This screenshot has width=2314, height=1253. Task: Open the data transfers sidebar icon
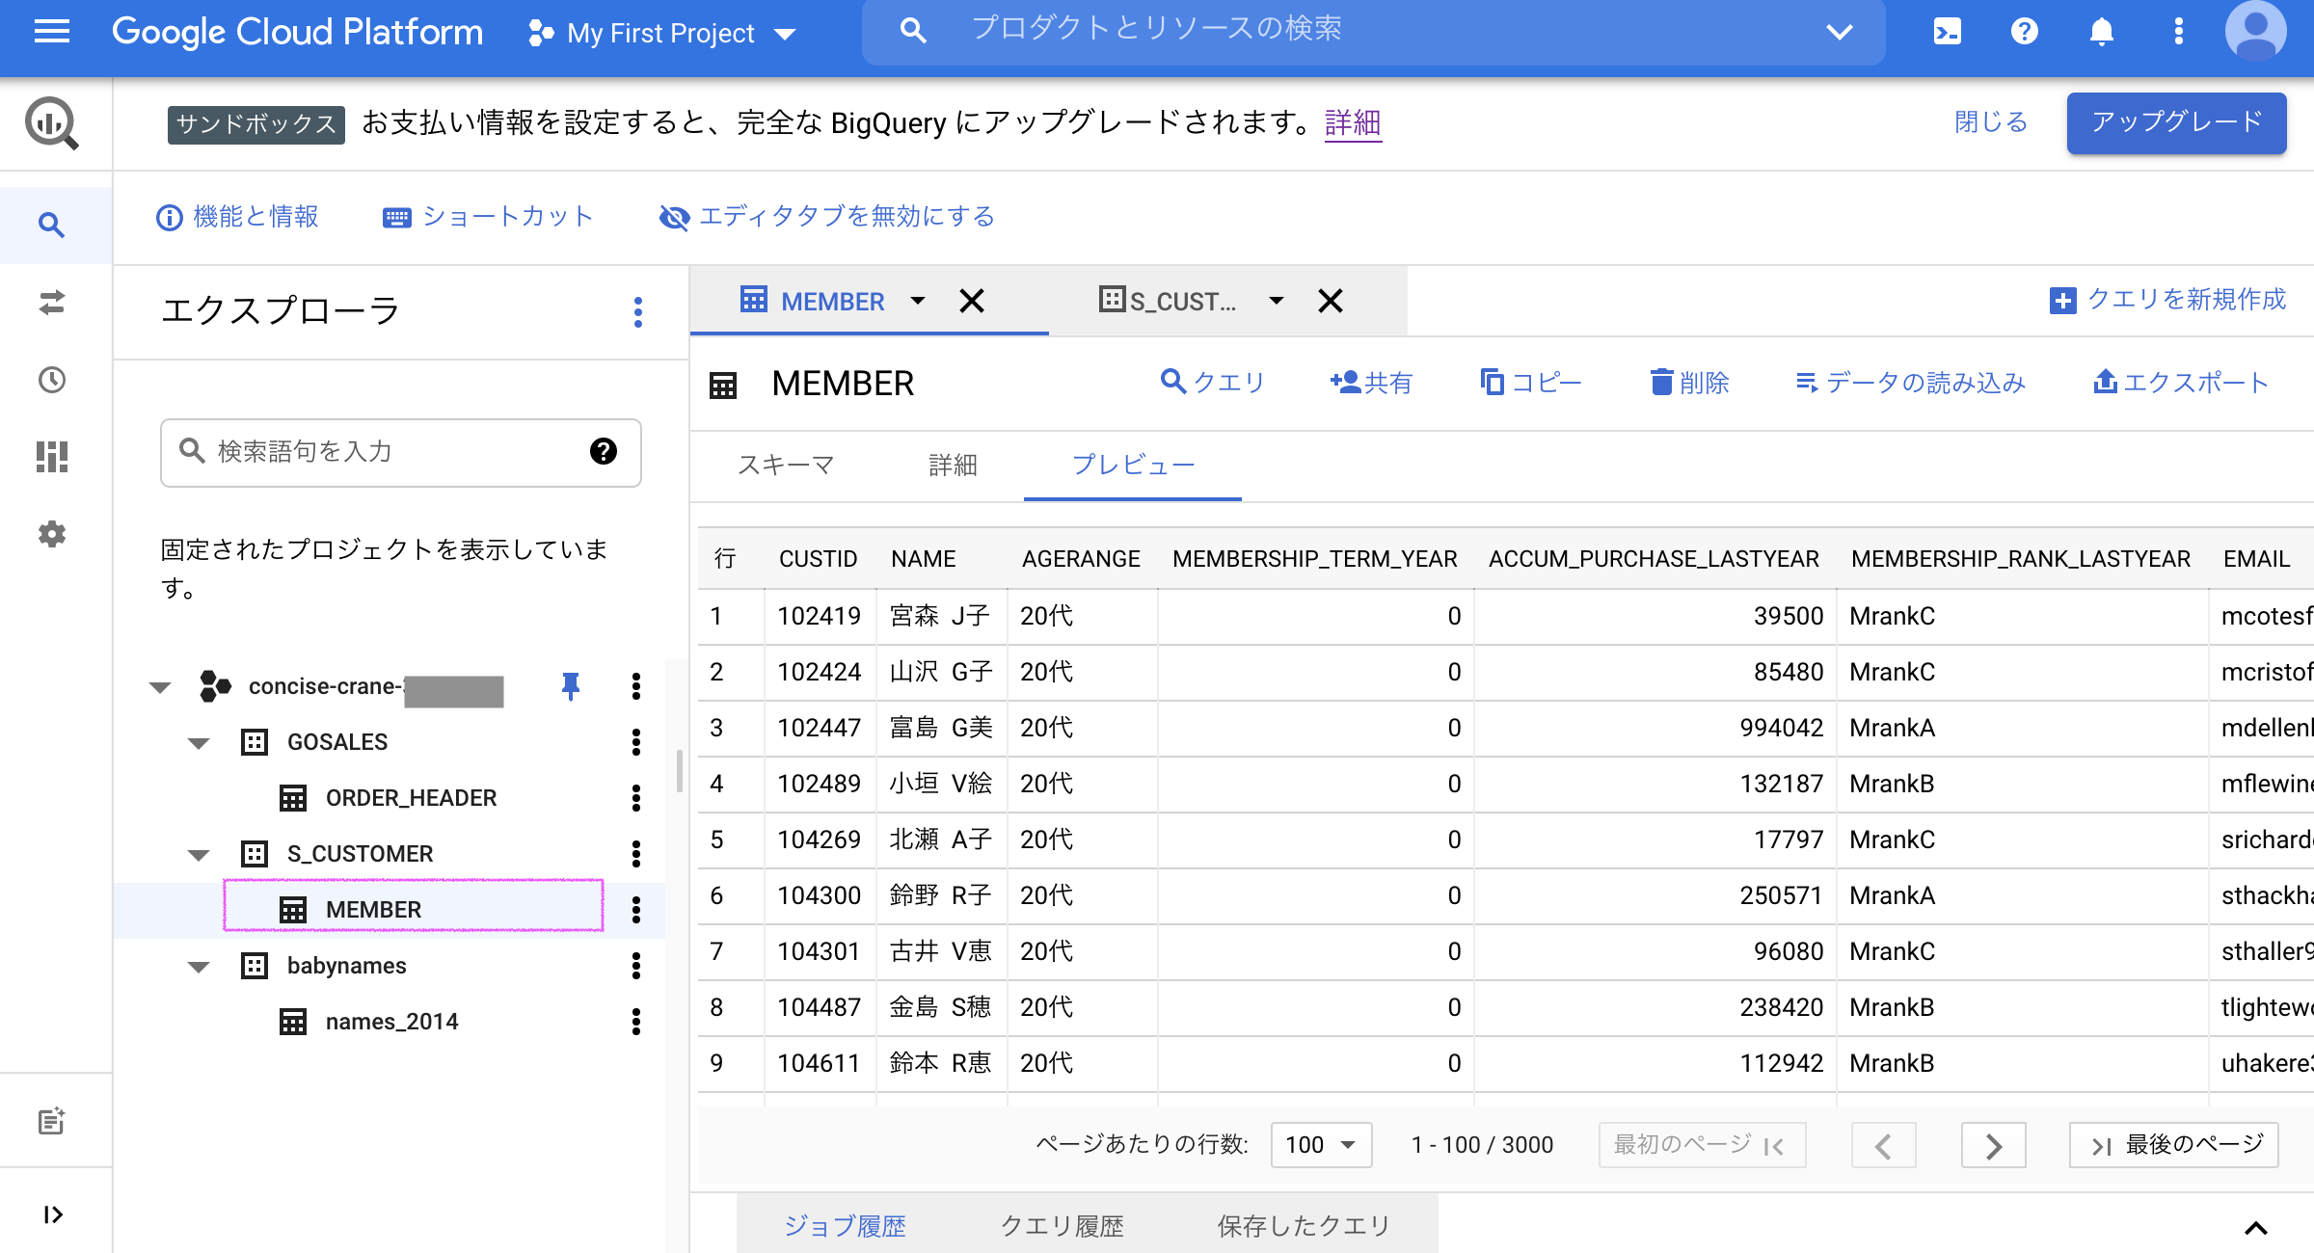click(52, 303)
